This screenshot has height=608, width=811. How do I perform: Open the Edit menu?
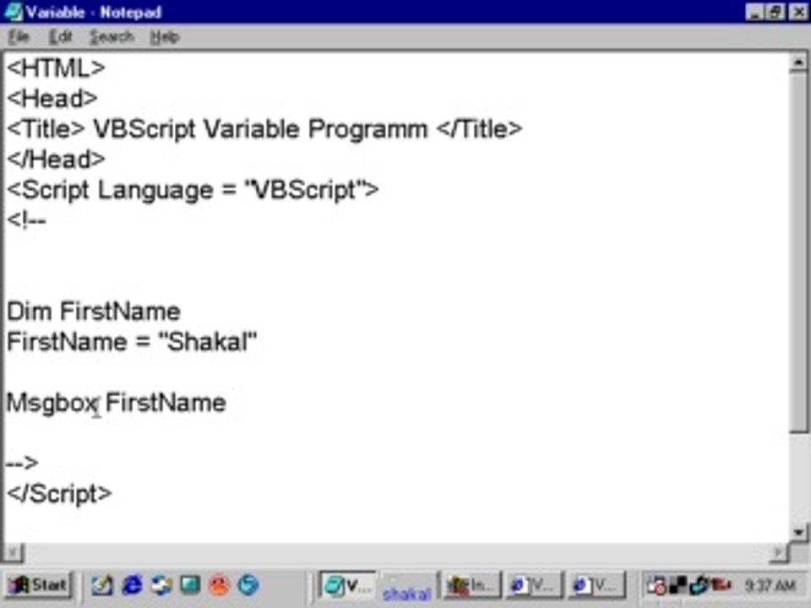click(60, 36)
